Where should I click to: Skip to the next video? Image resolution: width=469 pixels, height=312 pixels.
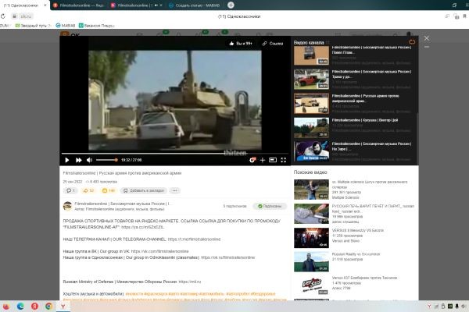tap(78, 160)
